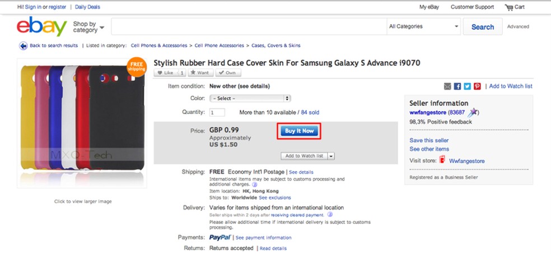This screenshot has width=551, height=254.
Task: Share listing on Twitter
Action: [x=468, y=86]
